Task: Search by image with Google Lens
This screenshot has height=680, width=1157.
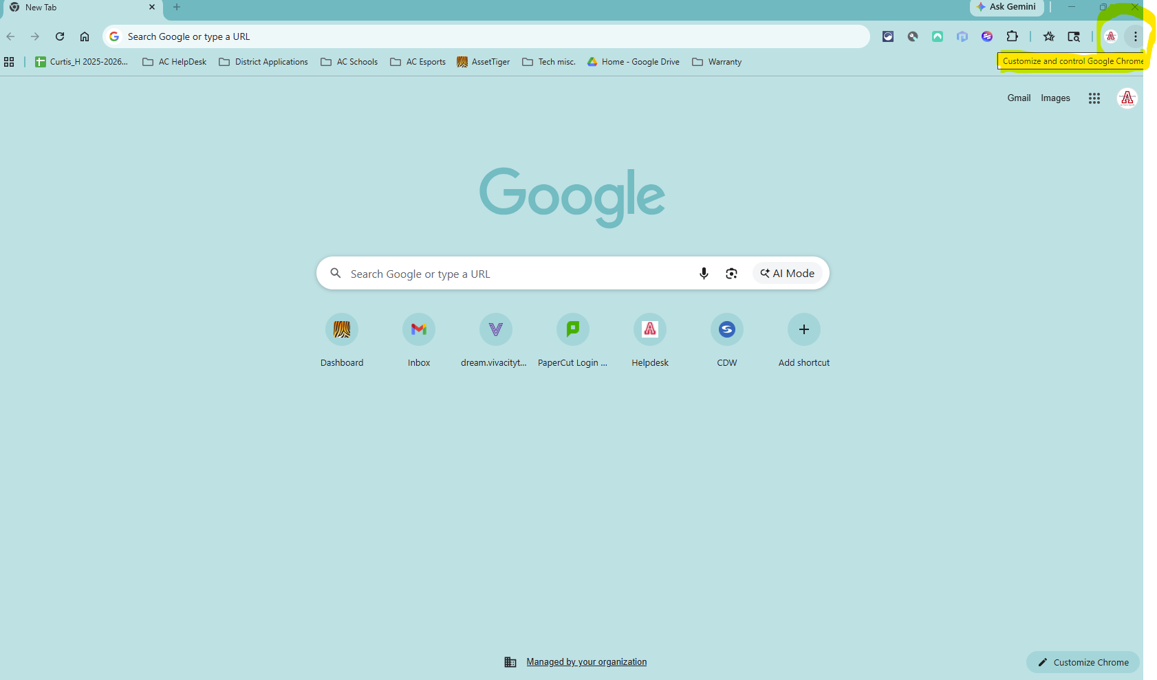Action: pos(731,274)
